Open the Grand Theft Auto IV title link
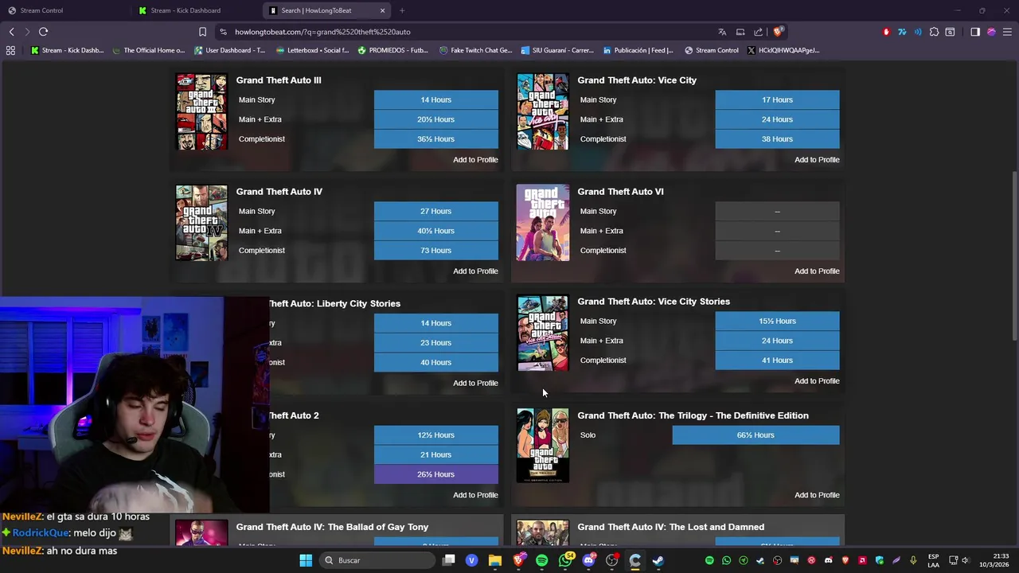 279,191
